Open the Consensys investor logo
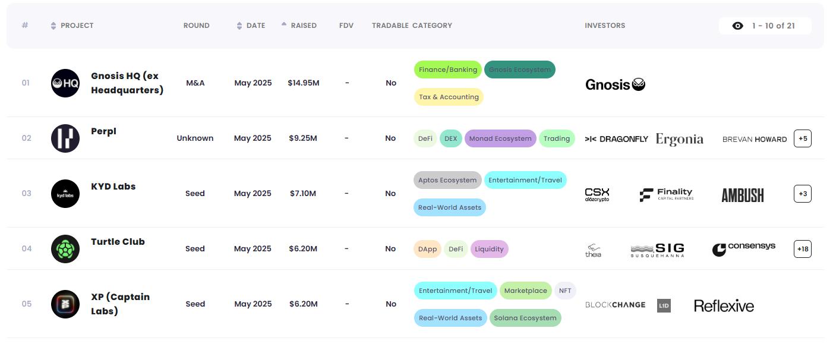Image resolution: width=833 pixels, height=347 pixels. point(744,249)
